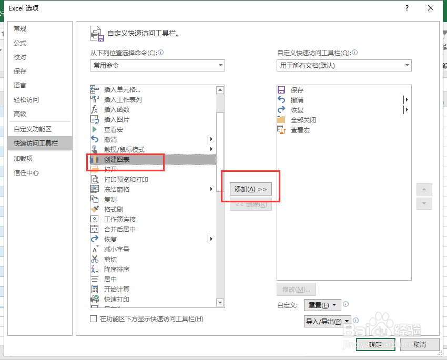Click the commands list scrollbar up arrow
Viewport: 447px width, 360px height.
click(x=220, y=90)
